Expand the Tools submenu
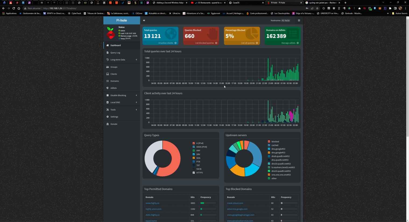This screenshot has width=409, height=222. click(122, 110)
